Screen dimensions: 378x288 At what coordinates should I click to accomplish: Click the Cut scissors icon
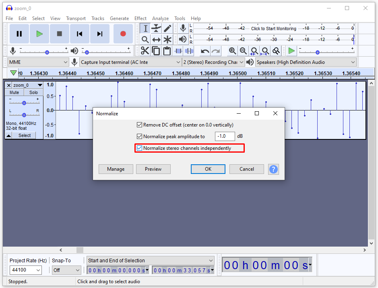point(145,51)
